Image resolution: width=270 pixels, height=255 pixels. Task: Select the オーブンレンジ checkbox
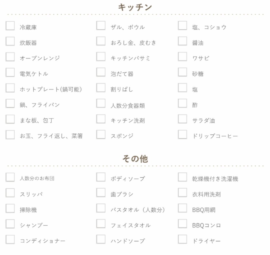click(10, 57)
